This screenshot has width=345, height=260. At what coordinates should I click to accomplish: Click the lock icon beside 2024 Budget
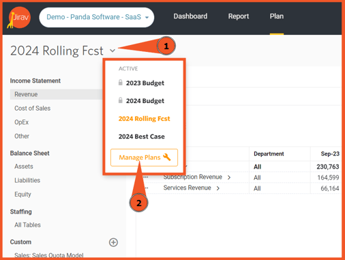(x=121, y=100)
